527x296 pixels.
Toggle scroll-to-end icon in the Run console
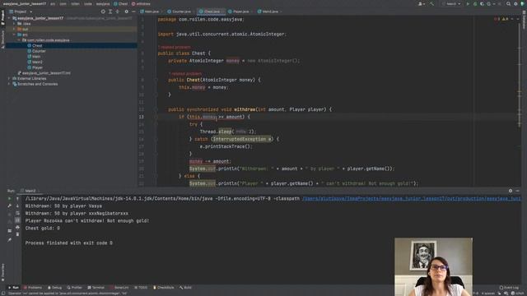click(x=17, y=220)
